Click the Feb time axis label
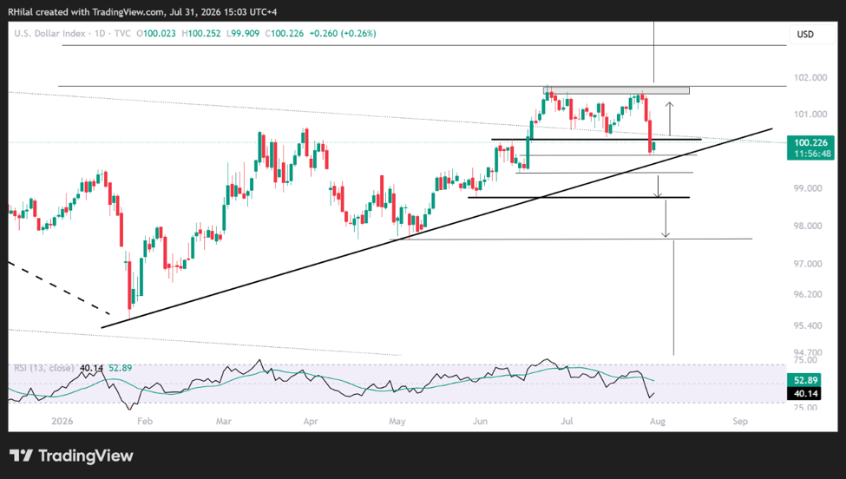 145,421
